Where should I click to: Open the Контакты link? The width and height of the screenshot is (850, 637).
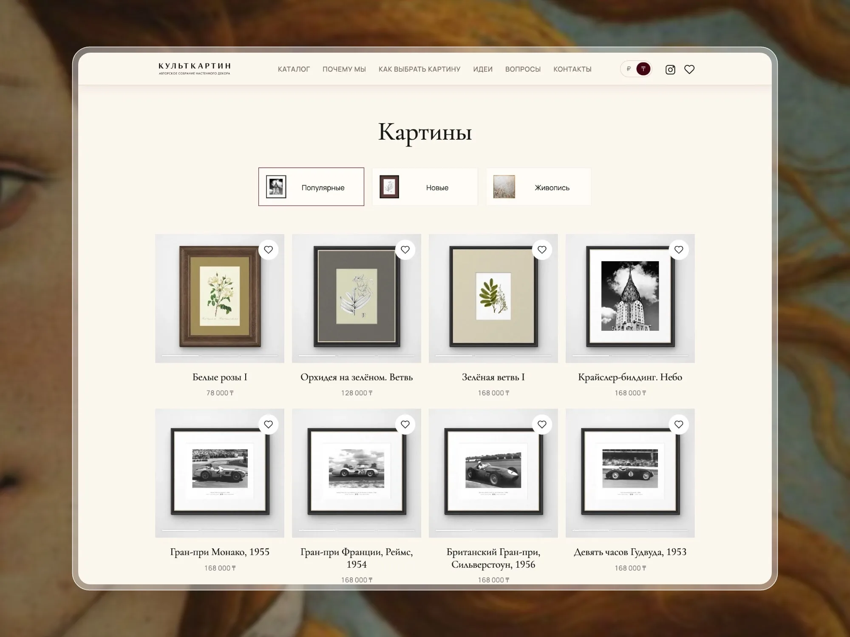[572, 69]
